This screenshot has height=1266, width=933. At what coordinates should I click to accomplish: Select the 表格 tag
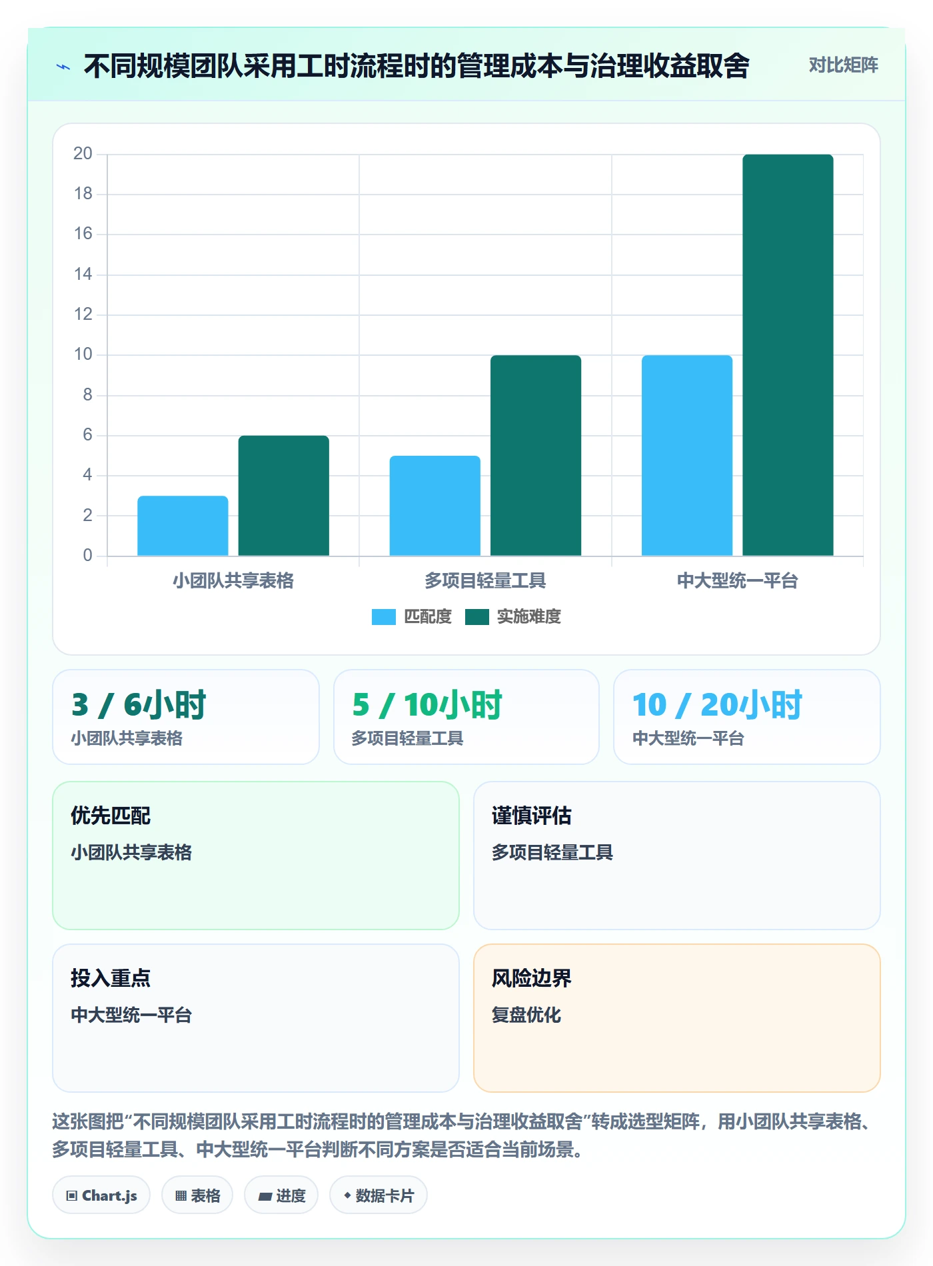197,1195
